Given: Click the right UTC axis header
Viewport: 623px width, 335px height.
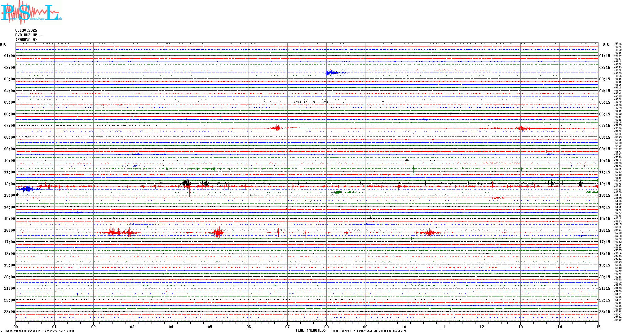Looking at the screenshot, I should click(606, 44).
